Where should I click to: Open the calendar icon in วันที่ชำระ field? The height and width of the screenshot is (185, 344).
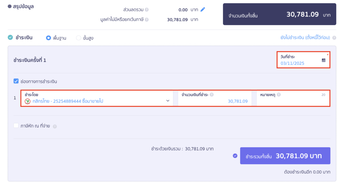(x=324, y=60)
